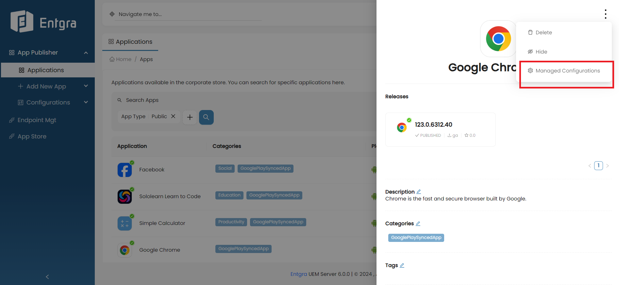
Task: Open the Sololearn Learn to Code row
Action: tap(244, 197)
